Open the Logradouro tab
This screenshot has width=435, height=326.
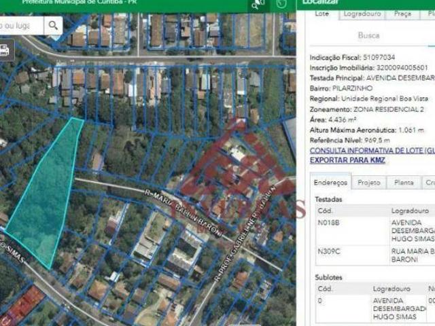coord(362,14)
